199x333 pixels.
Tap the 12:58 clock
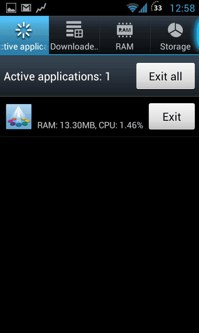click(x=182, y=8)
